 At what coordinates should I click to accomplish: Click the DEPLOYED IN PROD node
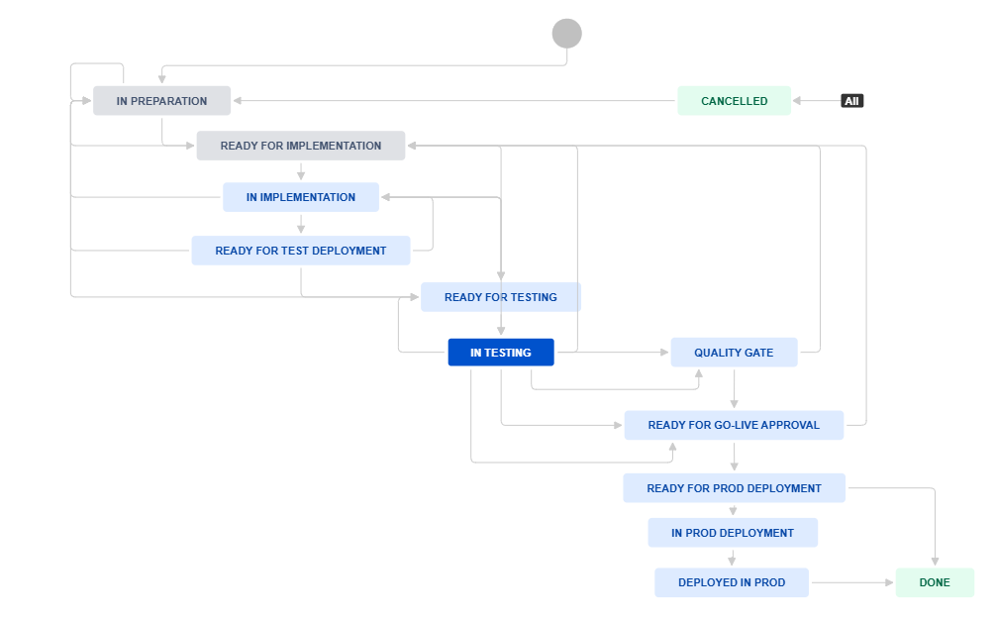pyautogui.click(x=732, y=582)
